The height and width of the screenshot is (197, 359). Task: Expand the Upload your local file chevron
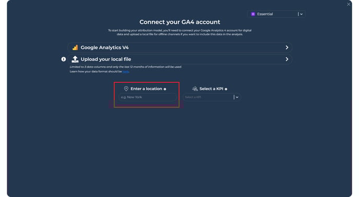[287, 59]
